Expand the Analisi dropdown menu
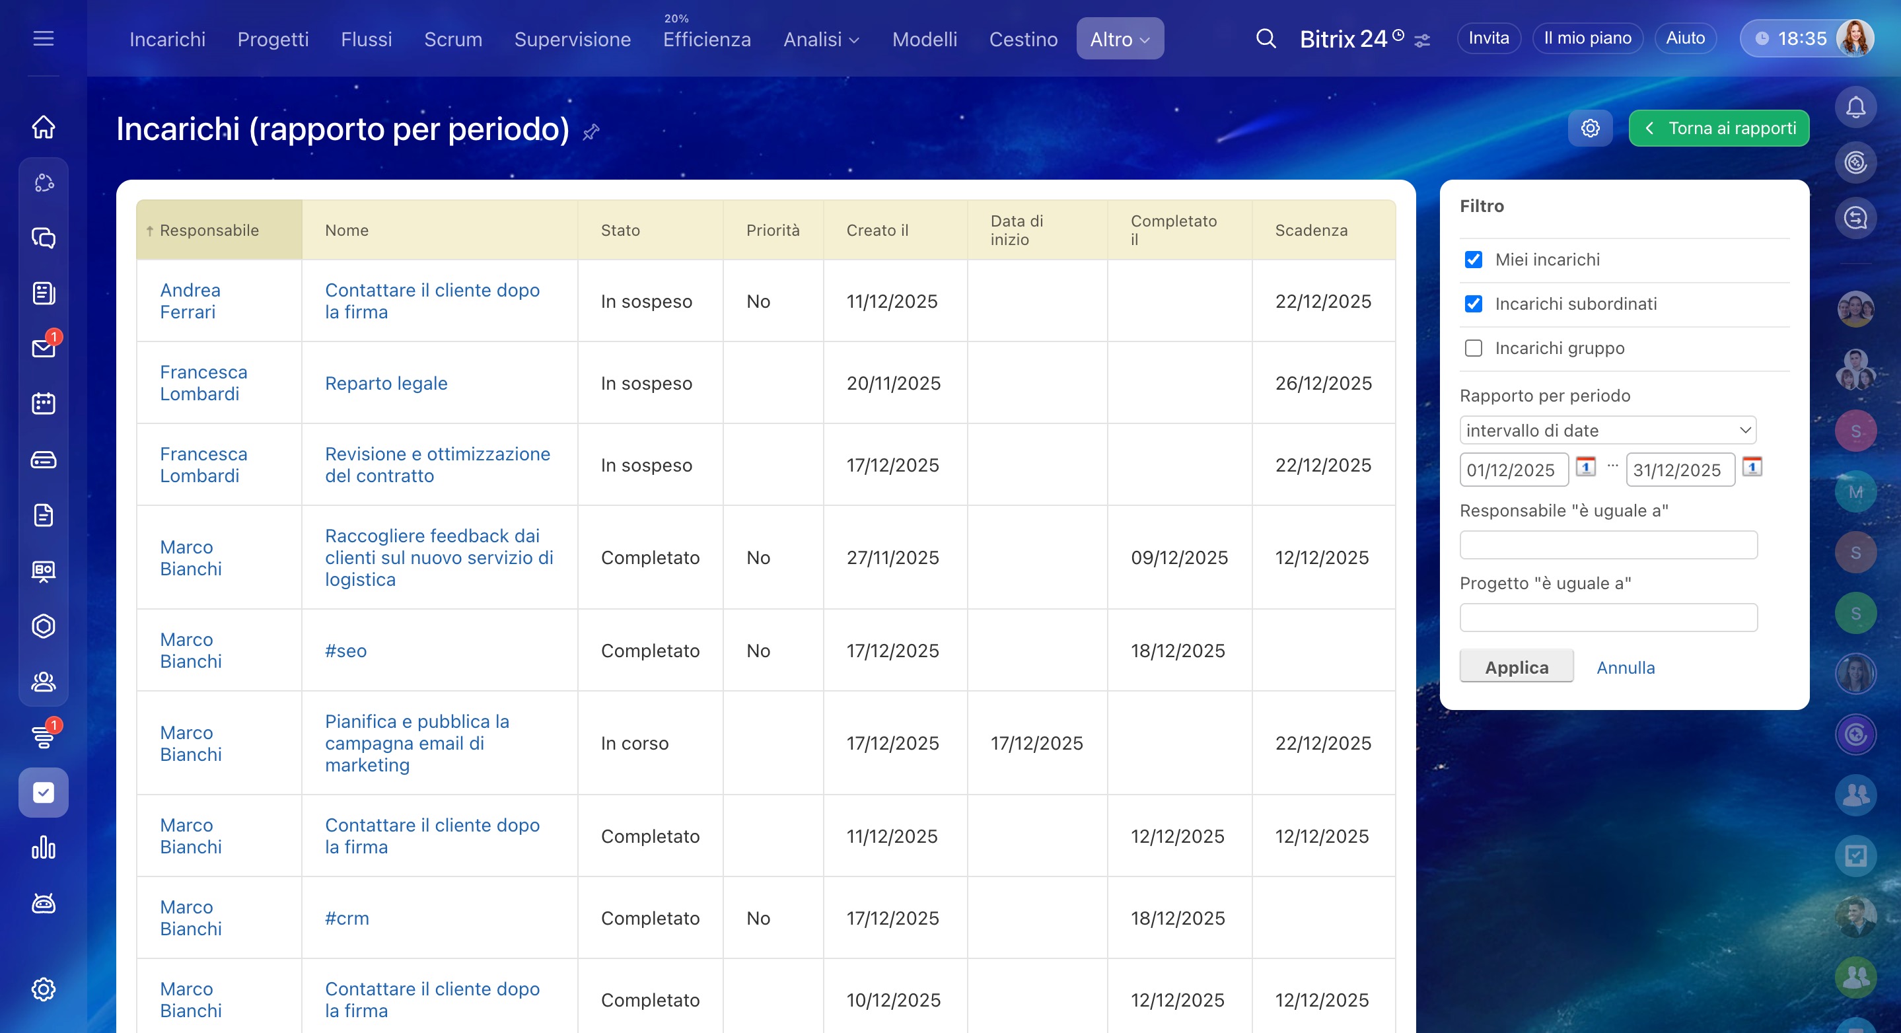This screenshot has height=1033, width=1901. [x=820, y=39]
